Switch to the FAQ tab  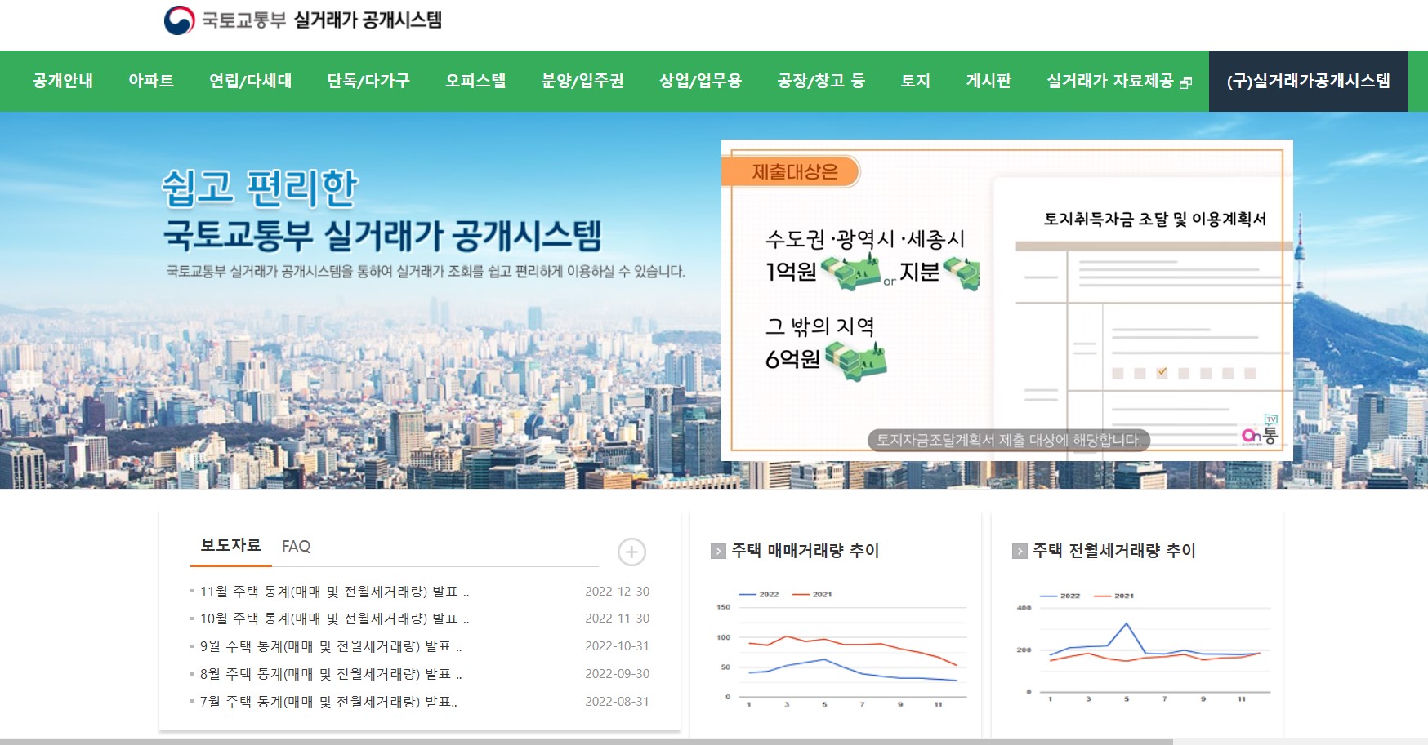(297, 547)
